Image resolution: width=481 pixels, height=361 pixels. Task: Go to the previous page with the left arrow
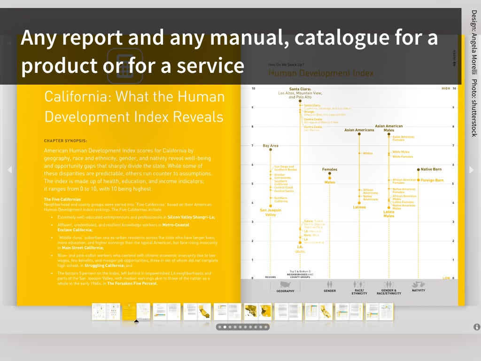[10, 170]
